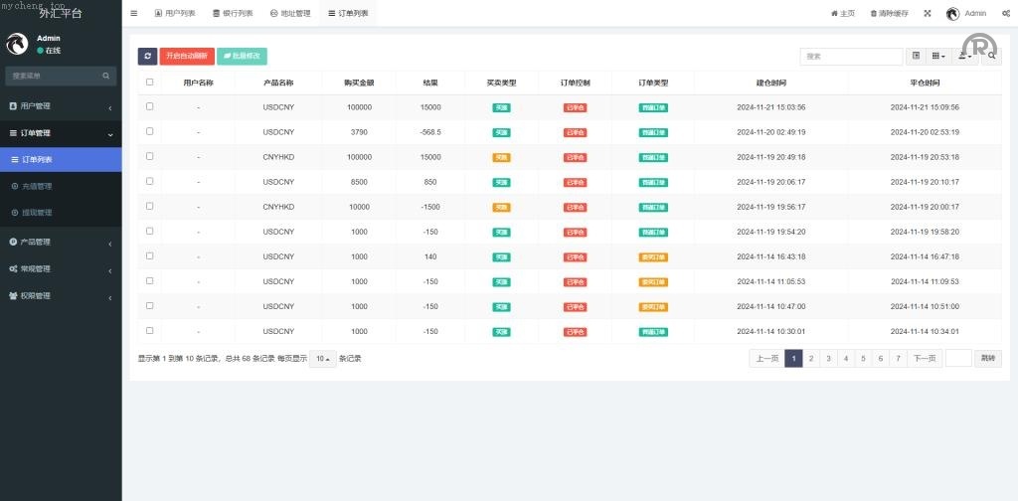
Task: Switch to the 银行列表 tab
Action: (233, 13)
